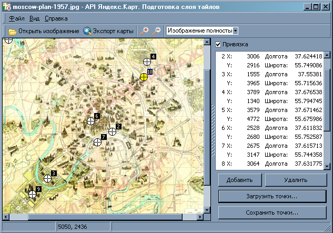Select point 6 Y value 2680
This screenshot has width=333, height=233.
253,137
